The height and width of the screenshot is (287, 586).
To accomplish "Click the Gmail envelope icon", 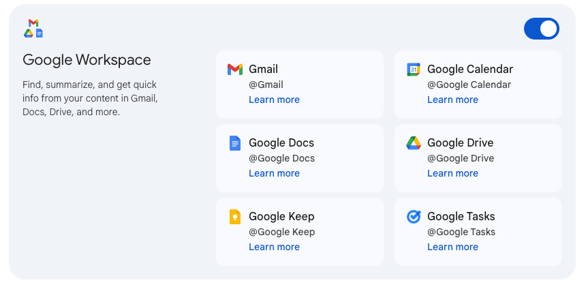I will [234, 70].
